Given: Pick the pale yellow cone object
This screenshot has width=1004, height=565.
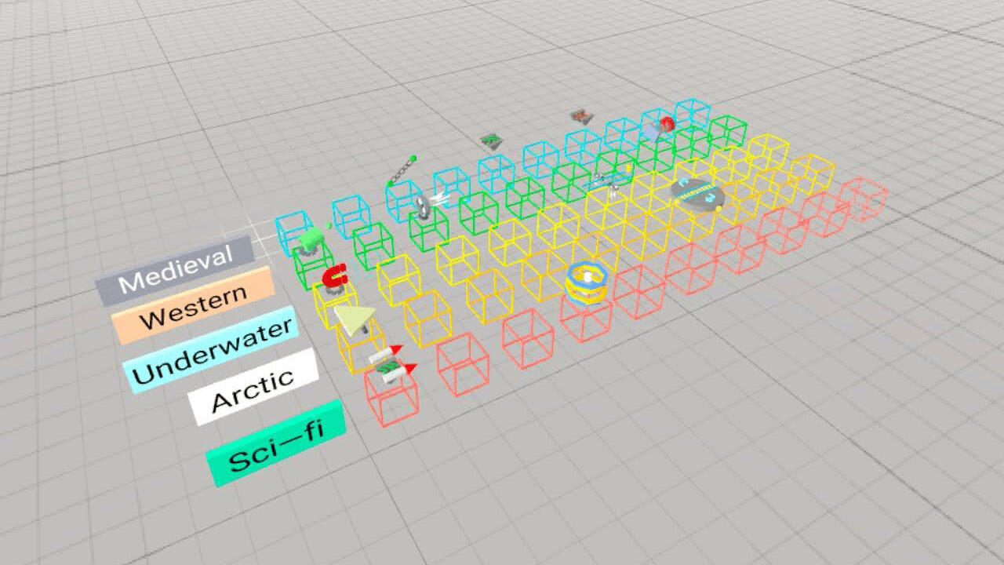Looking at the screenshot, I should tap(355, 319).
